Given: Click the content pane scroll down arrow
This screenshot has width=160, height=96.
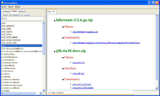Looking at the screenshot, I should pos(157,88).
